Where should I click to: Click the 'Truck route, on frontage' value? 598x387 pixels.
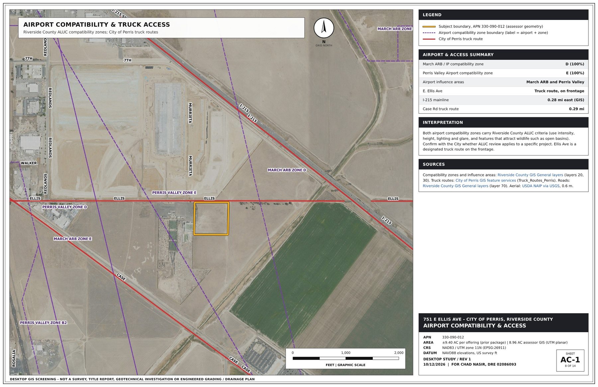(x=559, y=91)
